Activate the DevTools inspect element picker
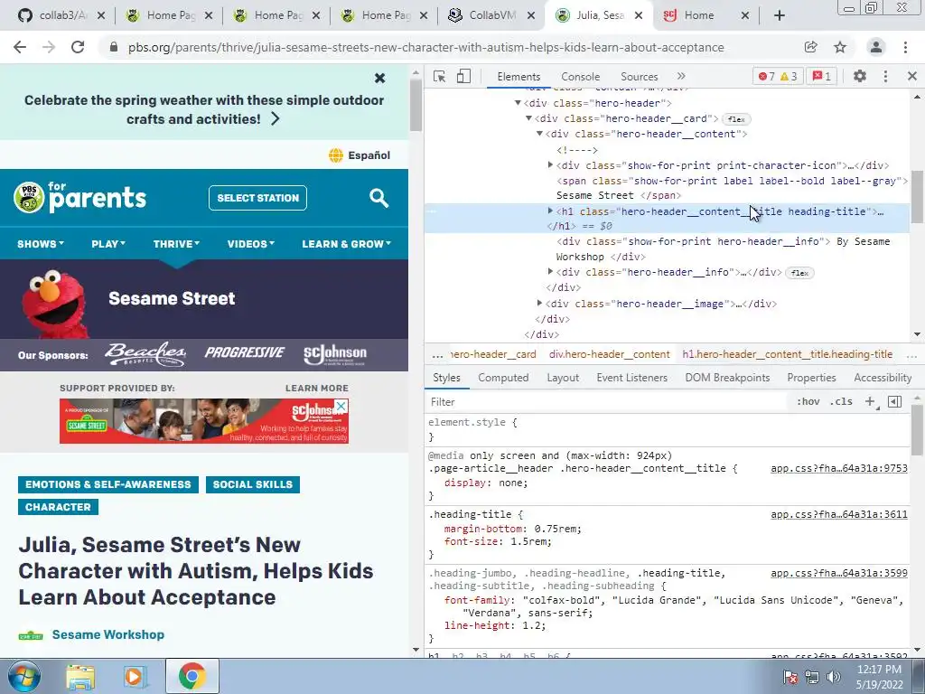 pyautogui.click(x=440, y=76)
